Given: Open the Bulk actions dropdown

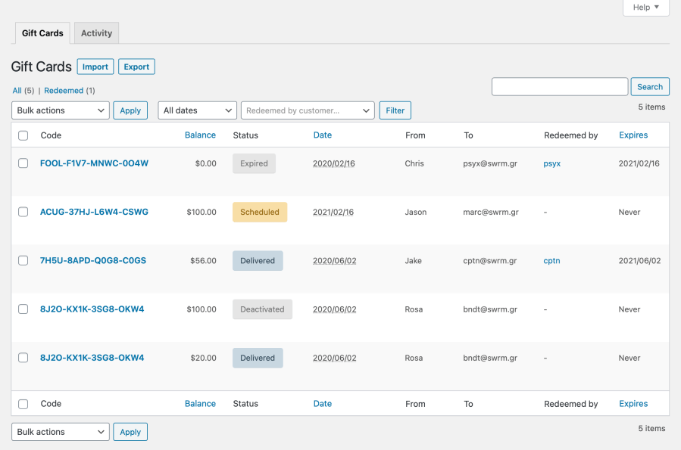Looking at the screenshot, I should [60, 110].
